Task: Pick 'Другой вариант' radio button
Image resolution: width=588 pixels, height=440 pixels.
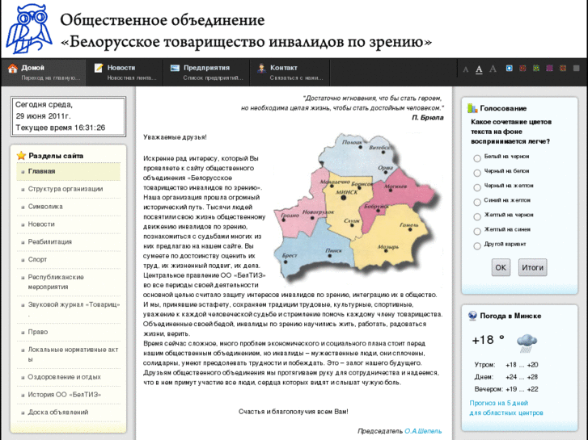Action: pyautogui.click(x=477, y=245)
